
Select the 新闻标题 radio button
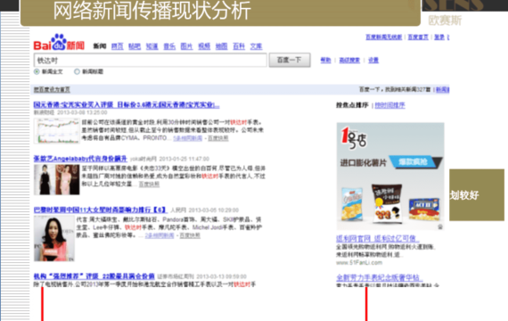(x=77, y=71)
